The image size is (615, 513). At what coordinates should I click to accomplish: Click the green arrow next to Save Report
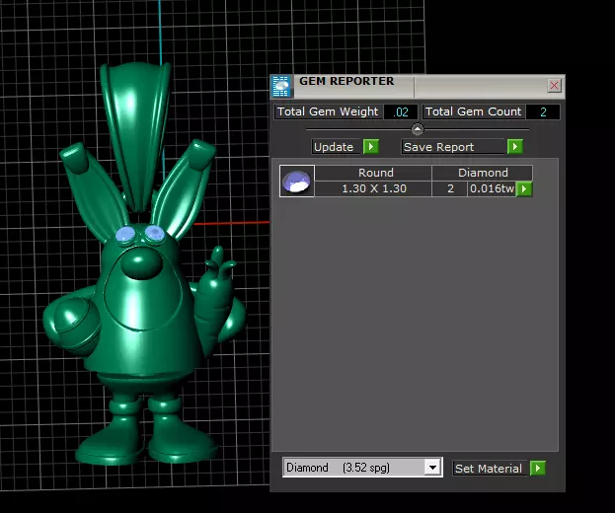(514, 147)
